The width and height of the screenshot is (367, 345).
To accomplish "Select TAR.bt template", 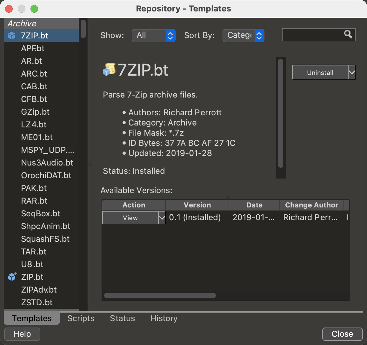I will tap(41, 252).
